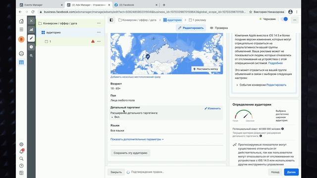Screen dimensions: 317x178
Task: Go back with the browser back arrow
Action: [x=20, y=12]
